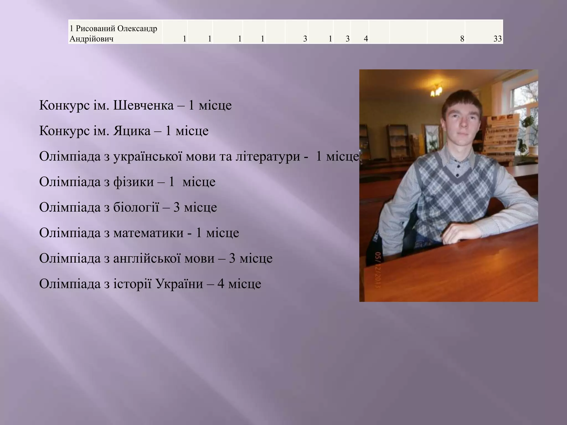Click the name cell 'Рисований Олександр Андрійович'

115,32
